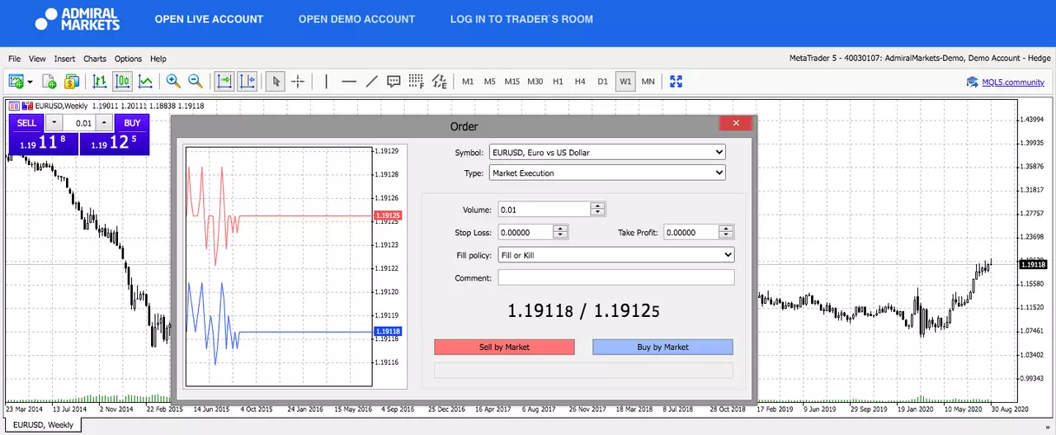Close the Order dialog
Image resolution: width=1056 pixels, height=435 pixels.
[735, 123]
